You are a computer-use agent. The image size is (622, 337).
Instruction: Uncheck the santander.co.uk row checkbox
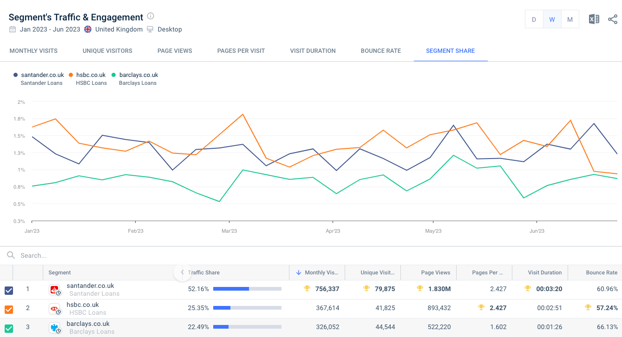tap(9, 290)
